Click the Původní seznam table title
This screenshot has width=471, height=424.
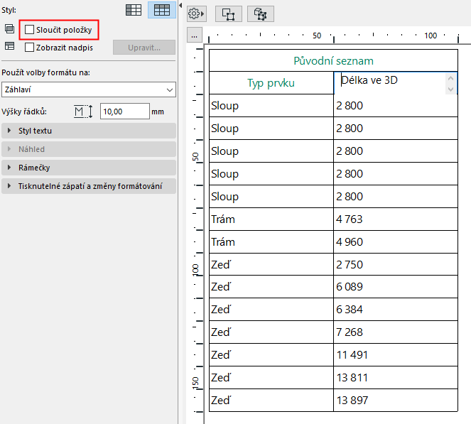[333, 61]
